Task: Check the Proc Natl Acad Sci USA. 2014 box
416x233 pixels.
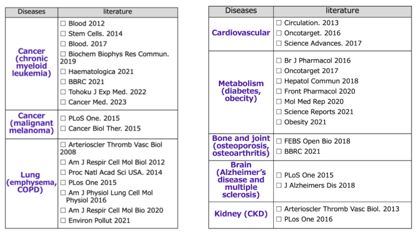Action: (63, 172)
